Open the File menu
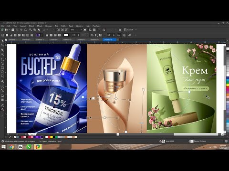229x171 pixels. 3,26
